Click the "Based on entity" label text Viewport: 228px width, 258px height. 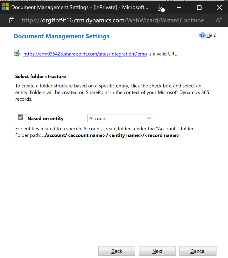46,119
